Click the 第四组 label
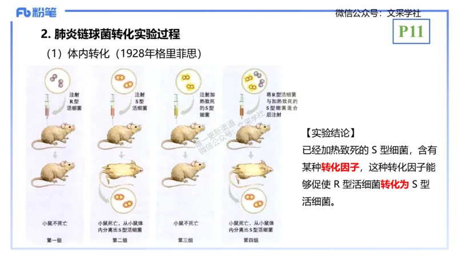Viewport: 457px width, 257px height. [251, 240]
